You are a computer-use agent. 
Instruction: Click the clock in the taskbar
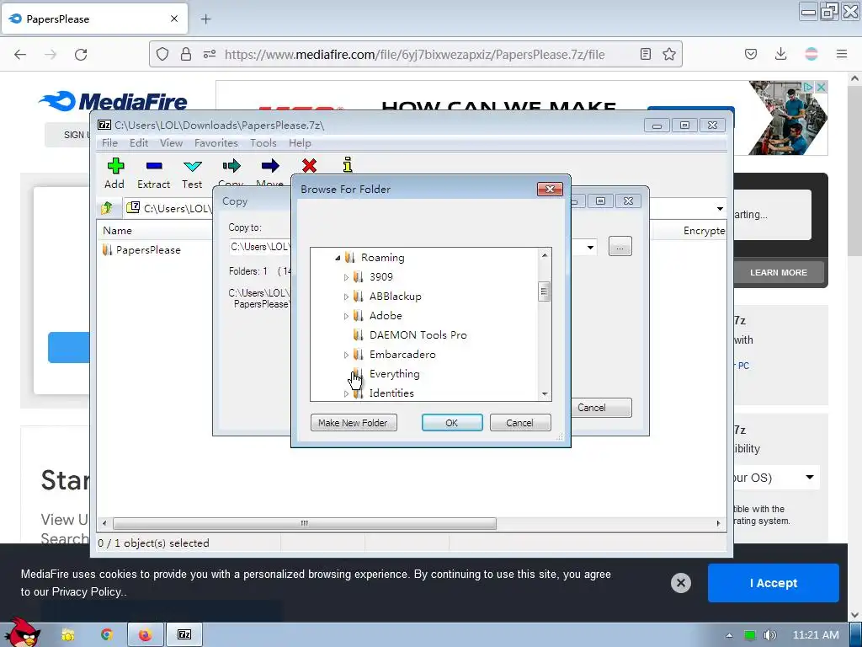pos(816,635)
